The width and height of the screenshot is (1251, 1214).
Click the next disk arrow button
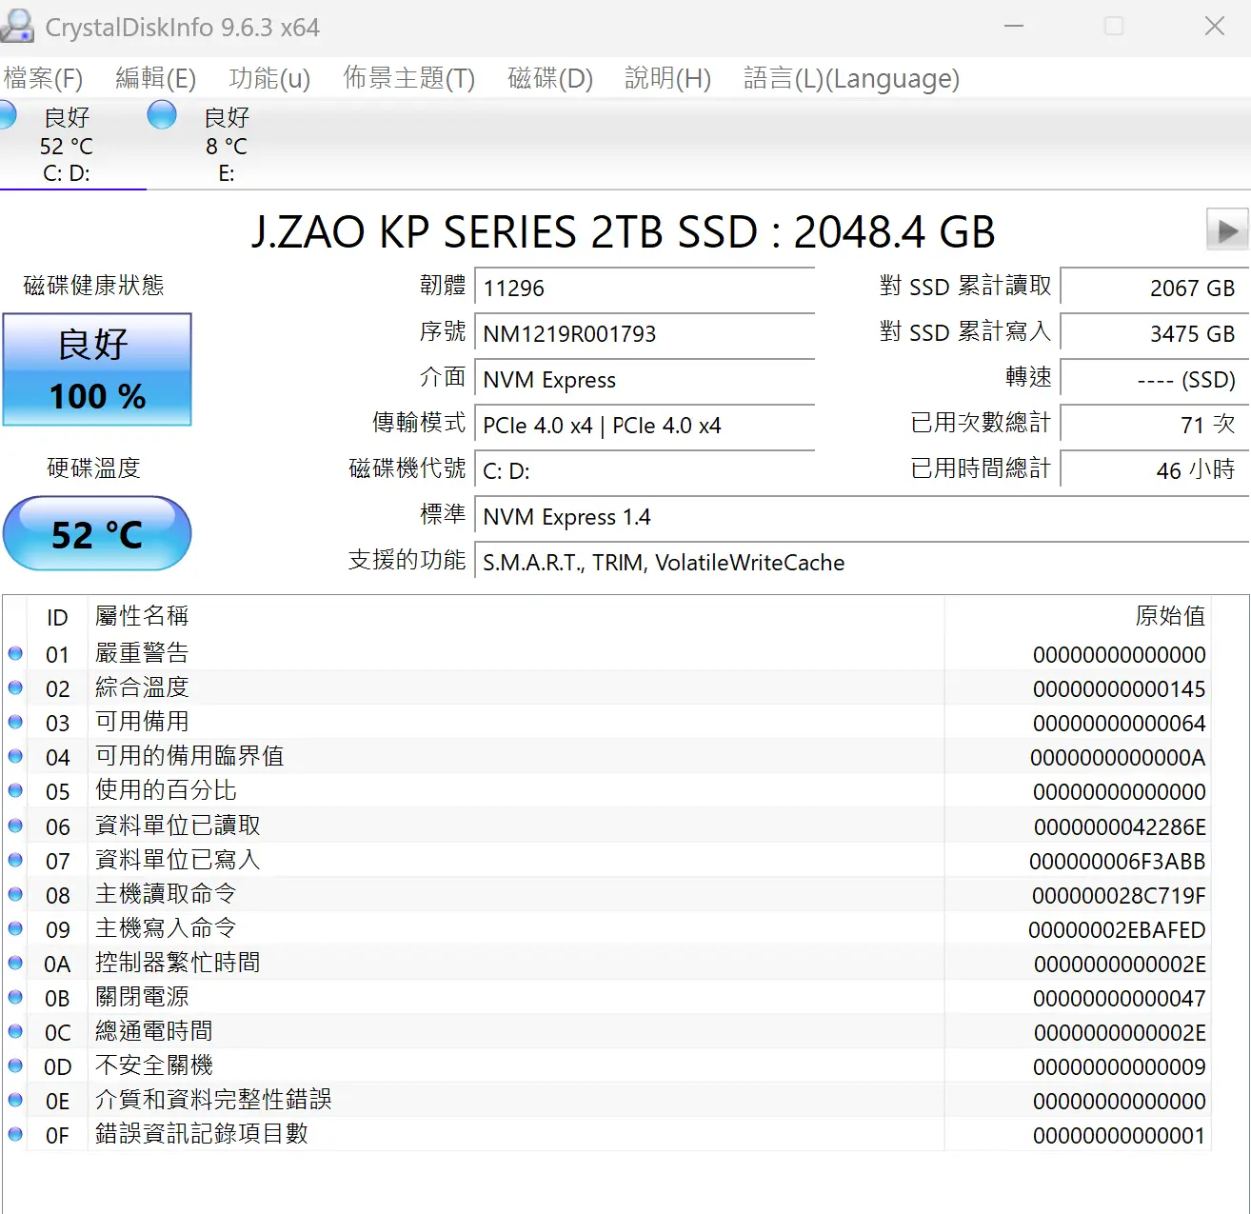(1227, 229)
